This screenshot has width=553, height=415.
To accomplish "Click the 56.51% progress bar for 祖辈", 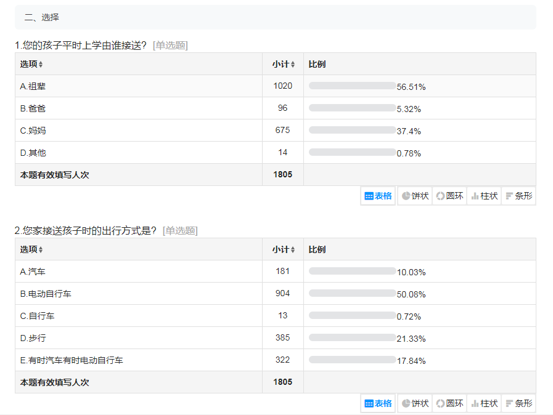I will click(352, 86).
